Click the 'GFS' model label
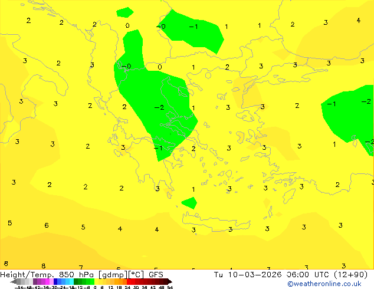The width and height of the screenshot is (374, 289). 156,275
